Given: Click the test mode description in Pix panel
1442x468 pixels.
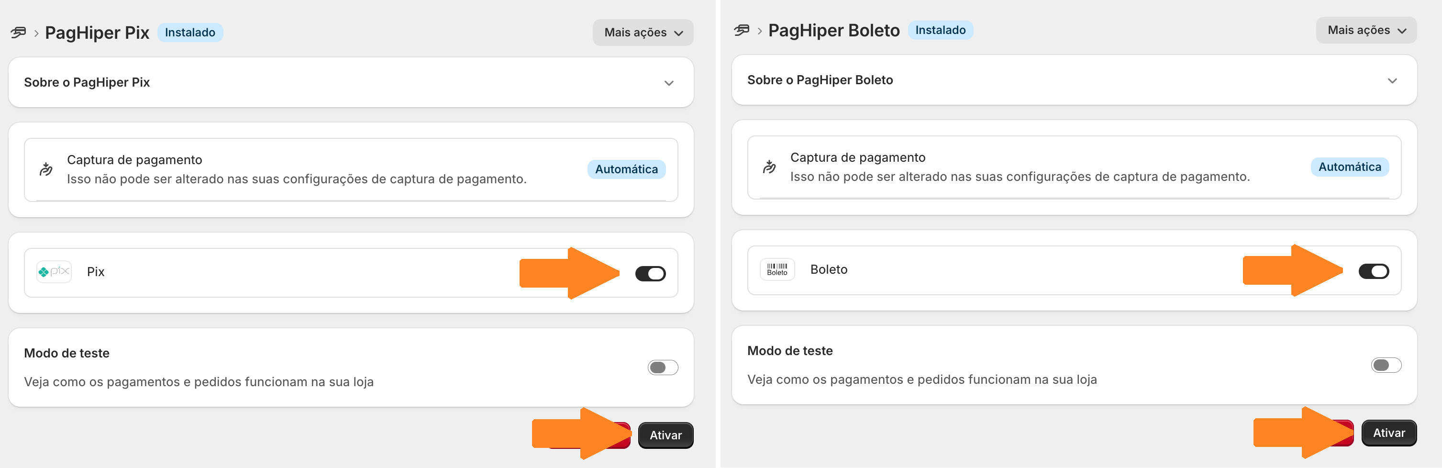Looking at the screenshot, I should pyautogui.click(x=199, y=382).
